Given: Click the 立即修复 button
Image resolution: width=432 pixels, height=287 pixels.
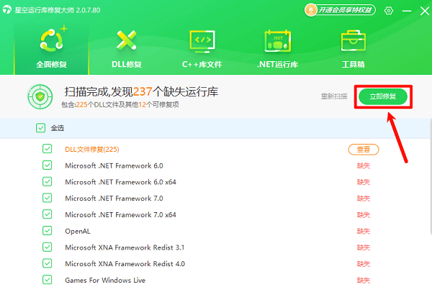Looking at the screenshot, I should coord(383,96).
